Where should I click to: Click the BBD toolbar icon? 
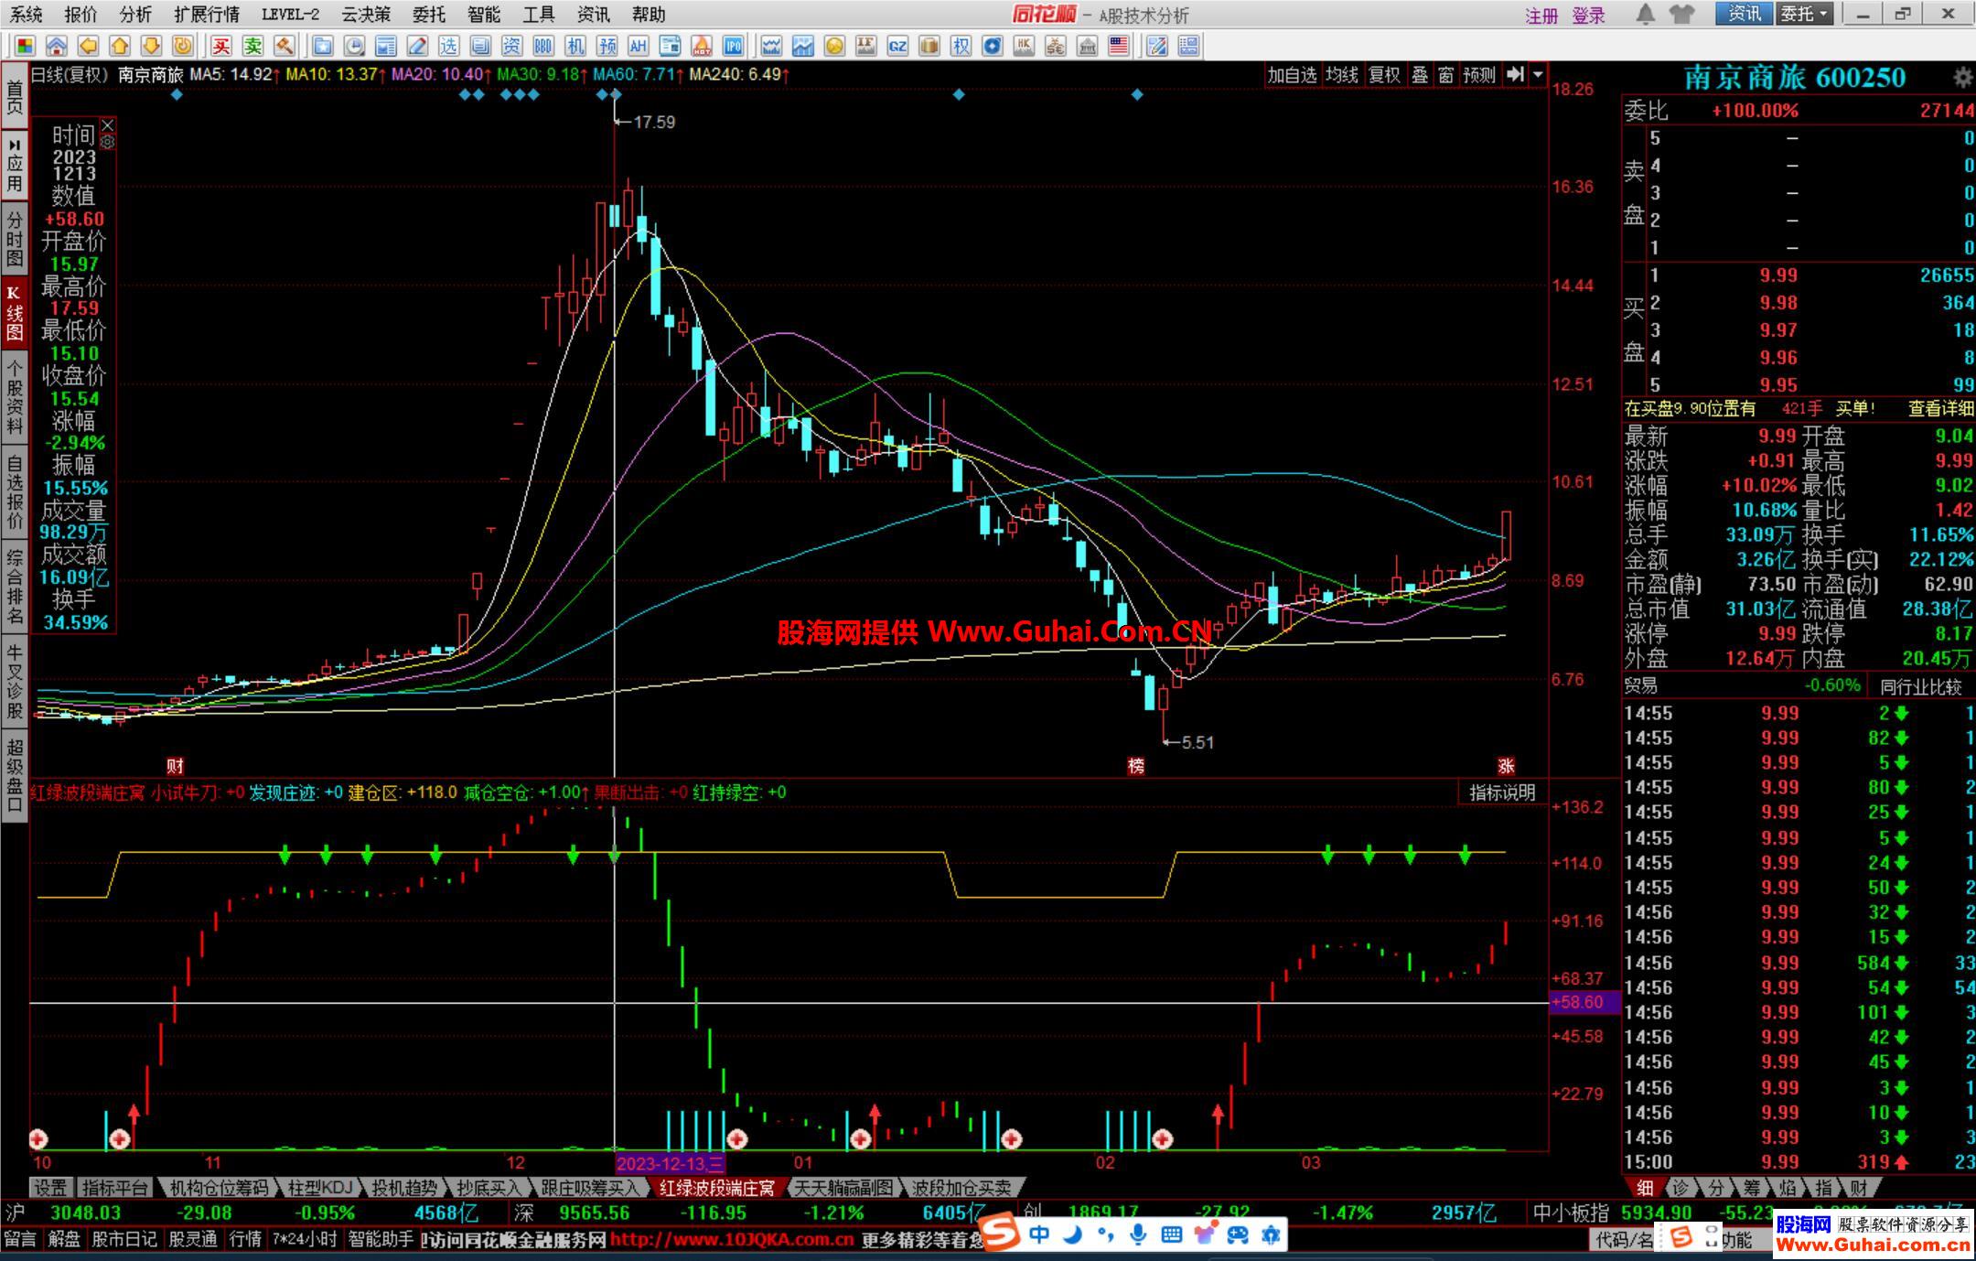point(543,46)
